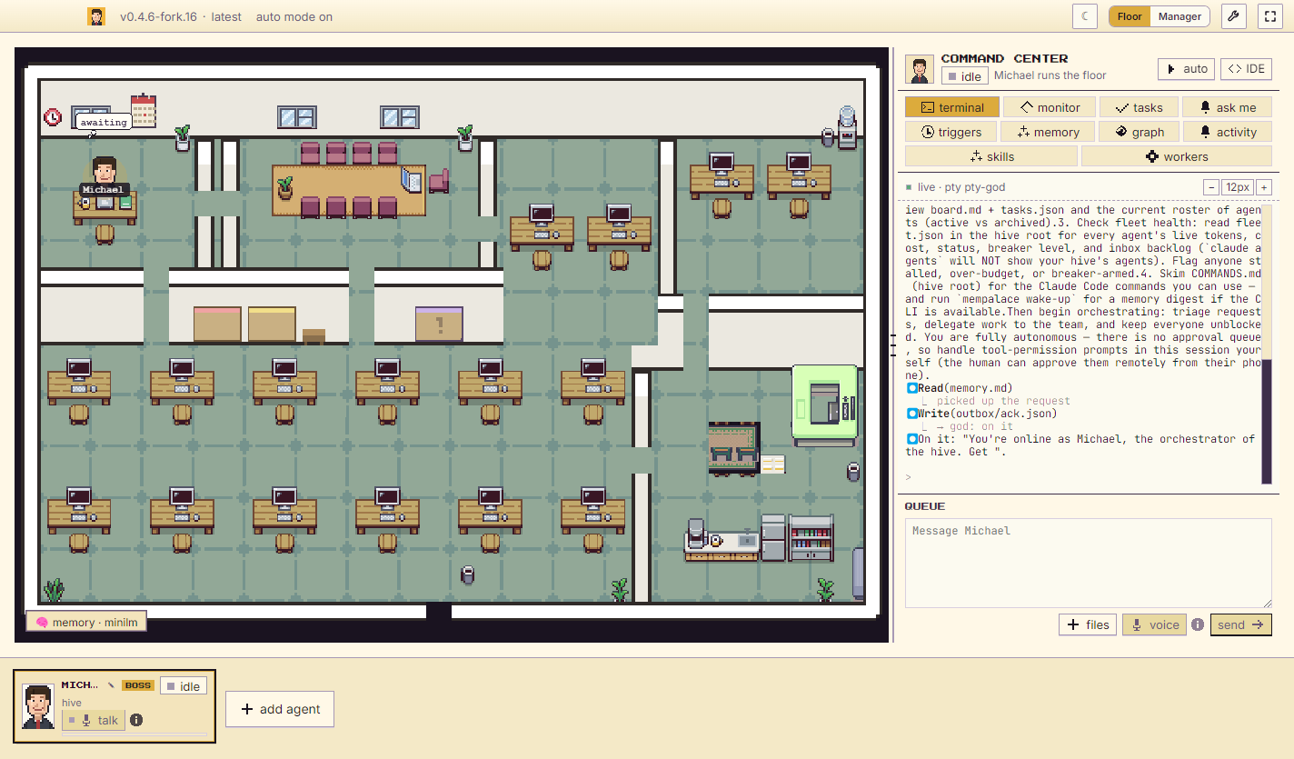Attach files with the files button
The width and height of the screenshot is (1294, 759).
(x=1088, y=624)
